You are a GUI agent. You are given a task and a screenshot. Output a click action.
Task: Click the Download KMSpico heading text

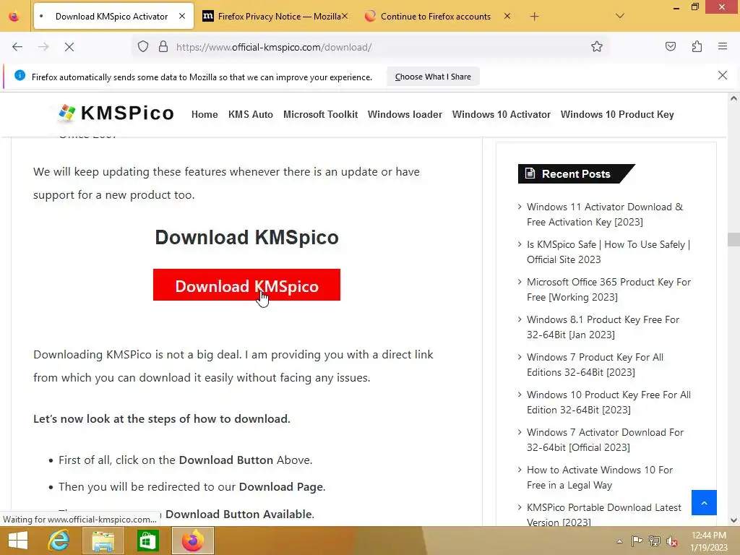(246, 237)
